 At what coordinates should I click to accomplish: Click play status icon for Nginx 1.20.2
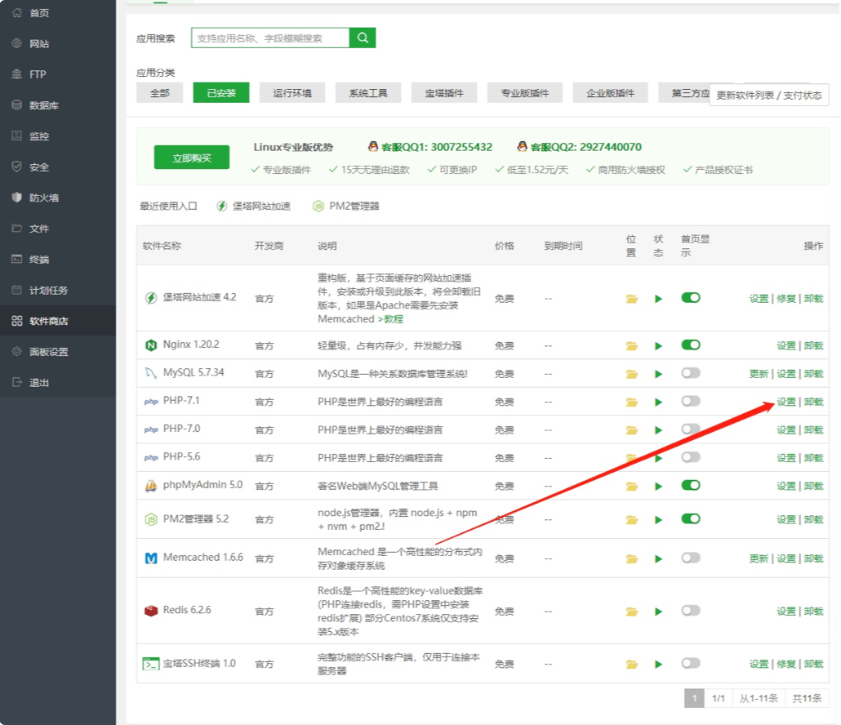[x=658, y=346]
